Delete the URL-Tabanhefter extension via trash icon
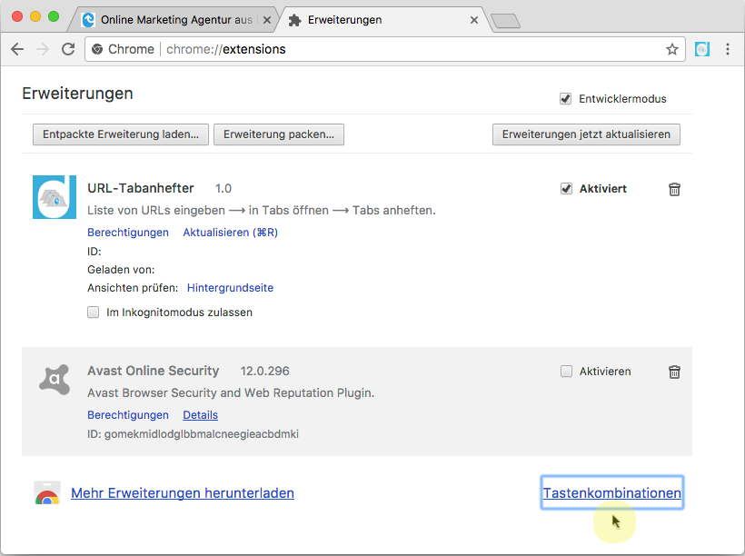Image resolution: width=745 pixels, height=556 pixels. pyautogui.click(x=674, y=189)
